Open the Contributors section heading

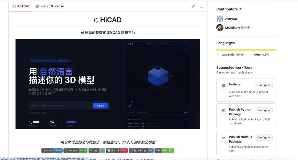tap(227, 9)
